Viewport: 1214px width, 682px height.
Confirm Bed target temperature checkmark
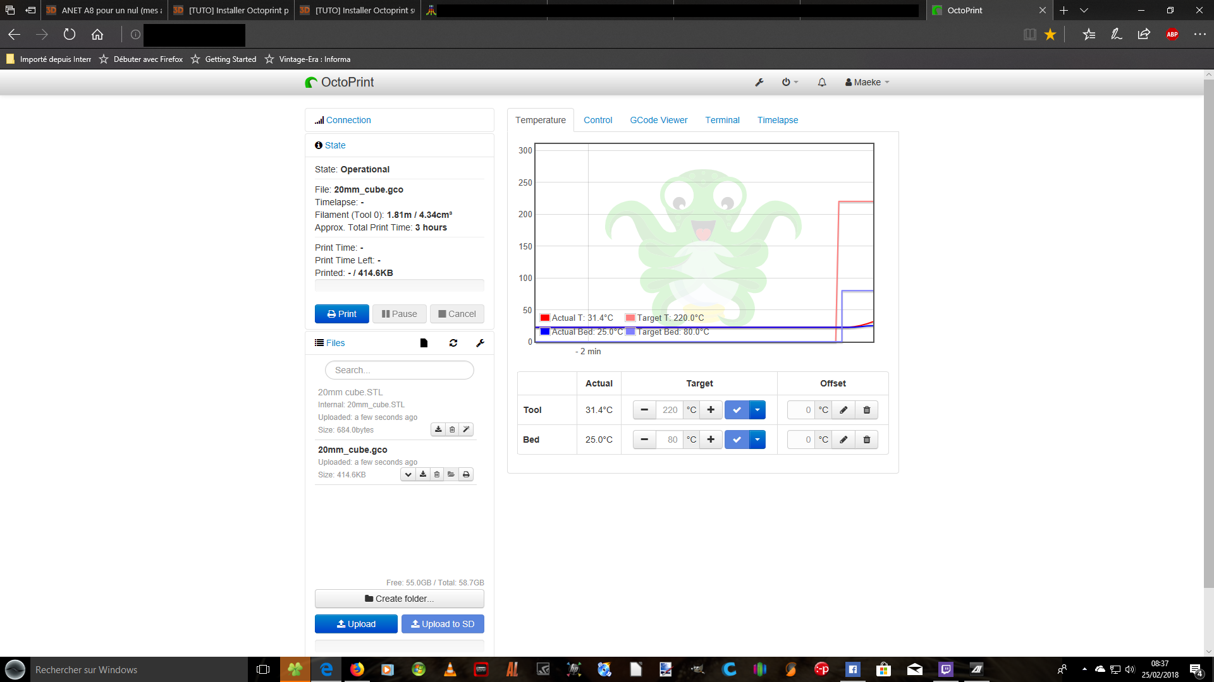(737, 440)
